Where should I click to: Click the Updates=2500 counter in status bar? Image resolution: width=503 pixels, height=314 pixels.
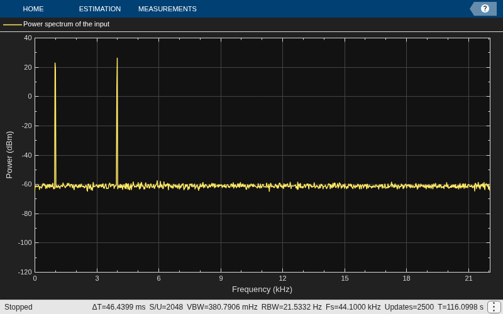point(409,307)
